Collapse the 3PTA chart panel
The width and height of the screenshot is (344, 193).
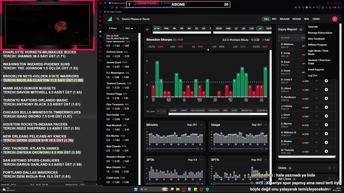[x=201, y=160]
